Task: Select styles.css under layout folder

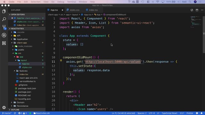Action: click(x=27, y=67)
